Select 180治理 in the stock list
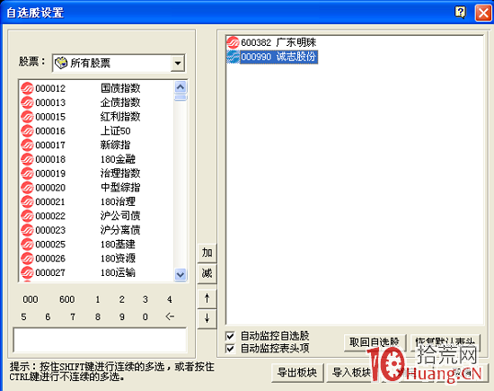Screen dimensions: 494x391 [118, 202]
